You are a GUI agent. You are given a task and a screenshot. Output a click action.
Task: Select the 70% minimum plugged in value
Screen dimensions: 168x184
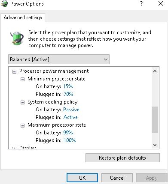pos(68,94)
